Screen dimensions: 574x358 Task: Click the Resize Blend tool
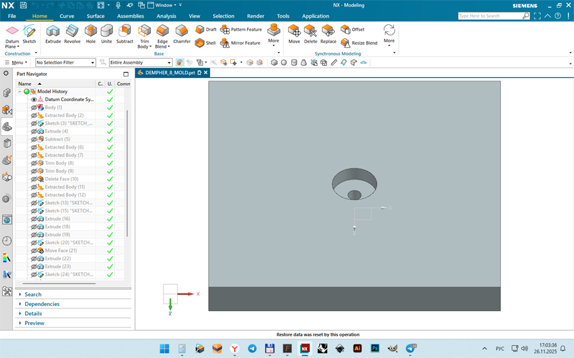click(359, 43)
